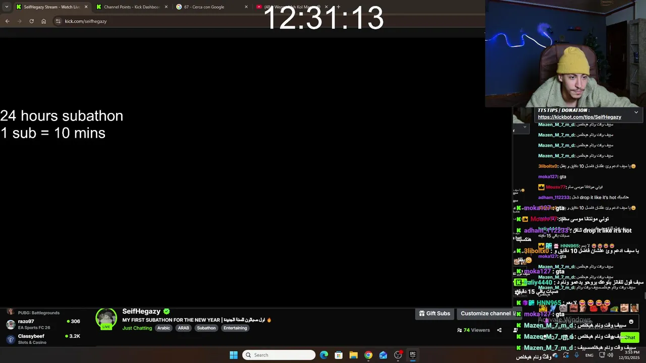The width and height of the screenshot is (646, 363).
Task: Close the SeifHegazy Stream tab
Action: click(x=86, y=7)
